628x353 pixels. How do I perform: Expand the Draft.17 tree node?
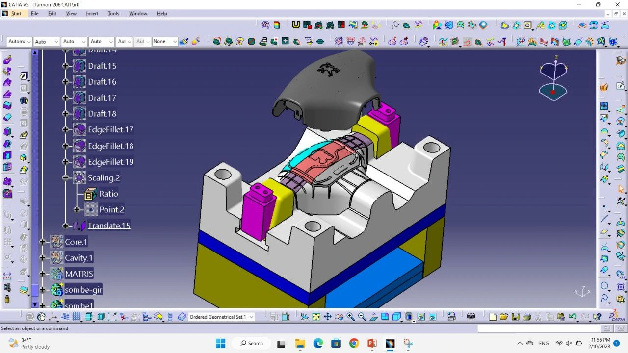[x=65, y=98]
